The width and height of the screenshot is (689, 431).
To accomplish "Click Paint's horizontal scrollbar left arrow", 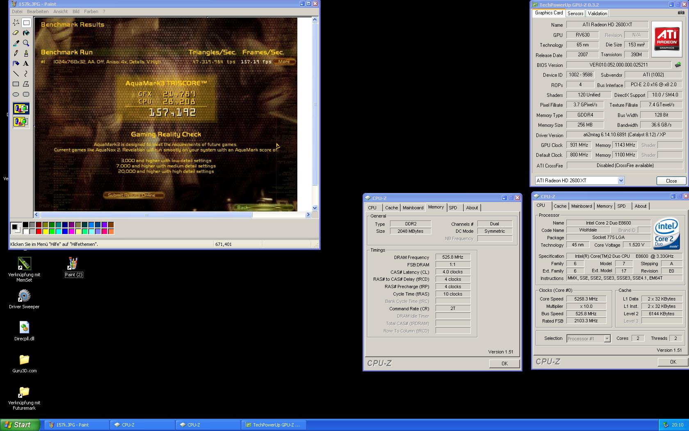I will pos(37,215).
